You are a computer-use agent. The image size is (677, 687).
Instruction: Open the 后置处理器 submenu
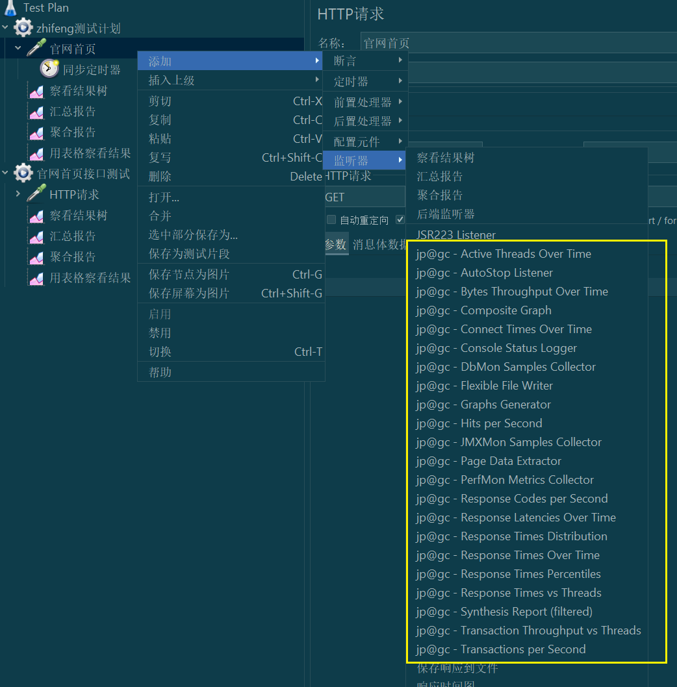point(366,121)
